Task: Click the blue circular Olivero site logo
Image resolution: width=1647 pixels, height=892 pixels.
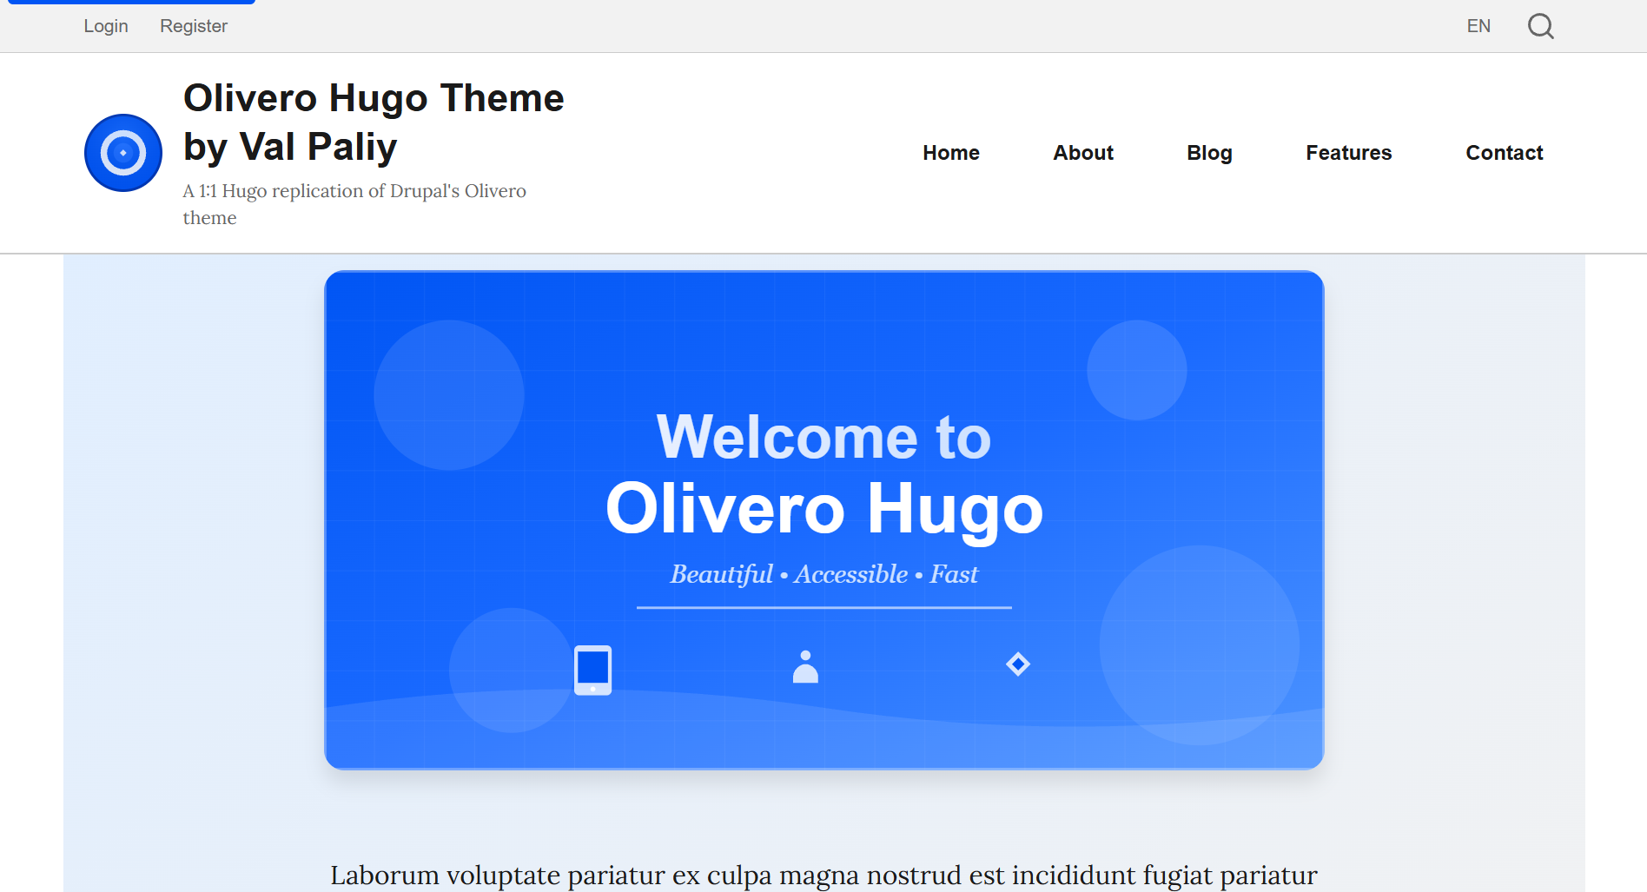Action: coord(123,153)
